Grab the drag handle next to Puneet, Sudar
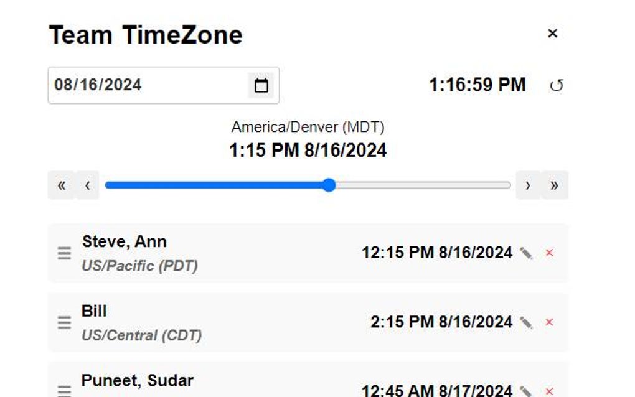635x397 pixels. point(65,391)
